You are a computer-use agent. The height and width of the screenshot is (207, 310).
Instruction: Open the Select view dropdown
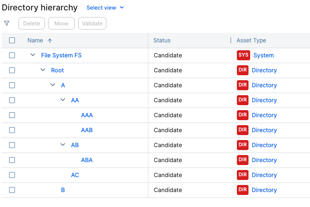pos(105,8)
